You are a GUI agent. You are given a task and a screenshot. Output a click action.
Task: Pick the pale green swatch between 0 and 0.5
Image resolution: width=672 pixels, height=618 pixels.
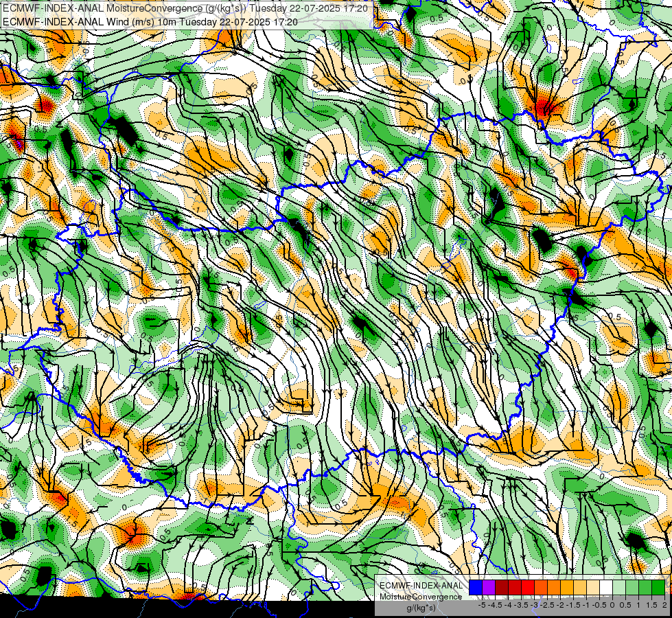[619, 588]
